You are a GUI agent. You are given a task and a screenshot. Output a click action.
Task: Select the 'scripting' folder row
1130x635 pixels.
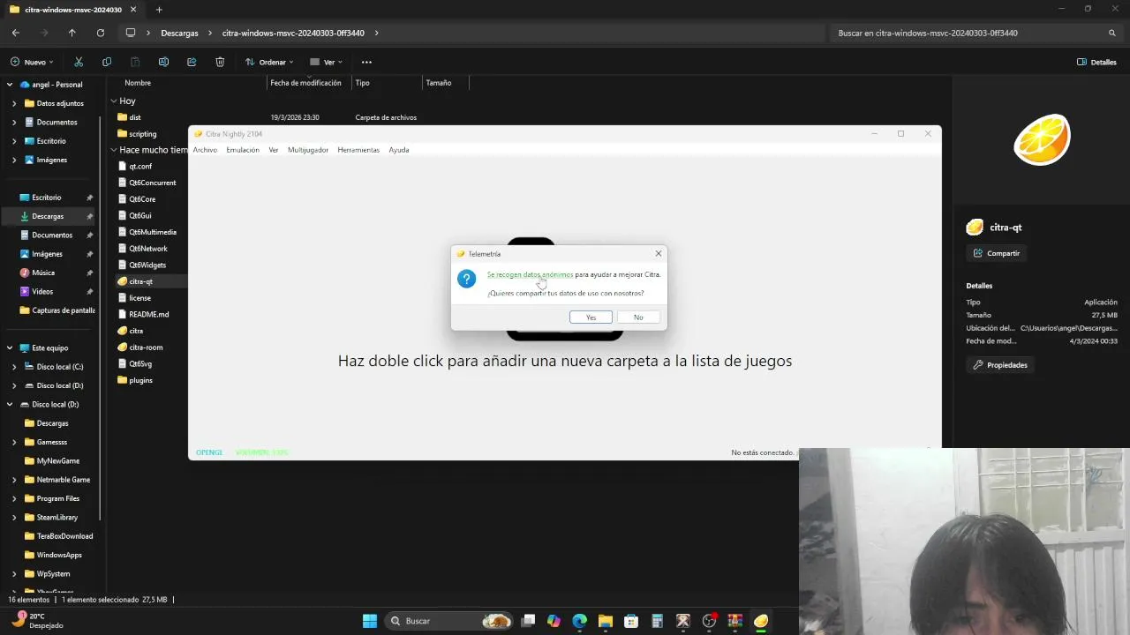[142, 134]
